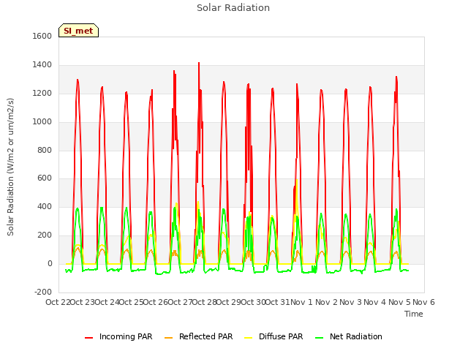Click the Nov 3 x-axis date label
The width and height of the screenshot is (468, 351).
tap(350, 302)
